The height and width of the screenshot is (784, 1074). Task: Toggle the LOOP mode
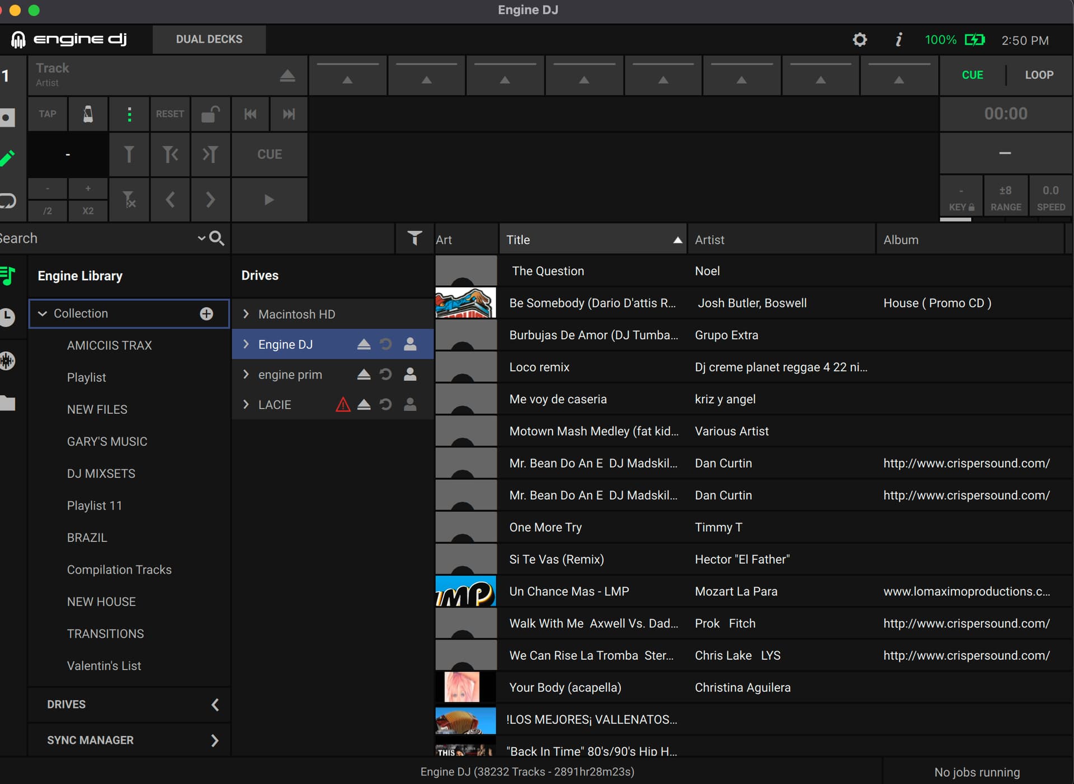click(x=1039, y=74)
